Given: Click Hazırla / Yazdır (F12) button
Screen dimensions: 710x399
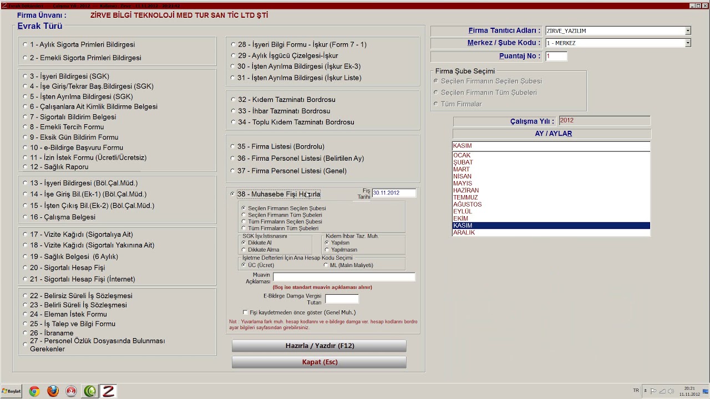Looking at the screenshot, I should [319, 346].
